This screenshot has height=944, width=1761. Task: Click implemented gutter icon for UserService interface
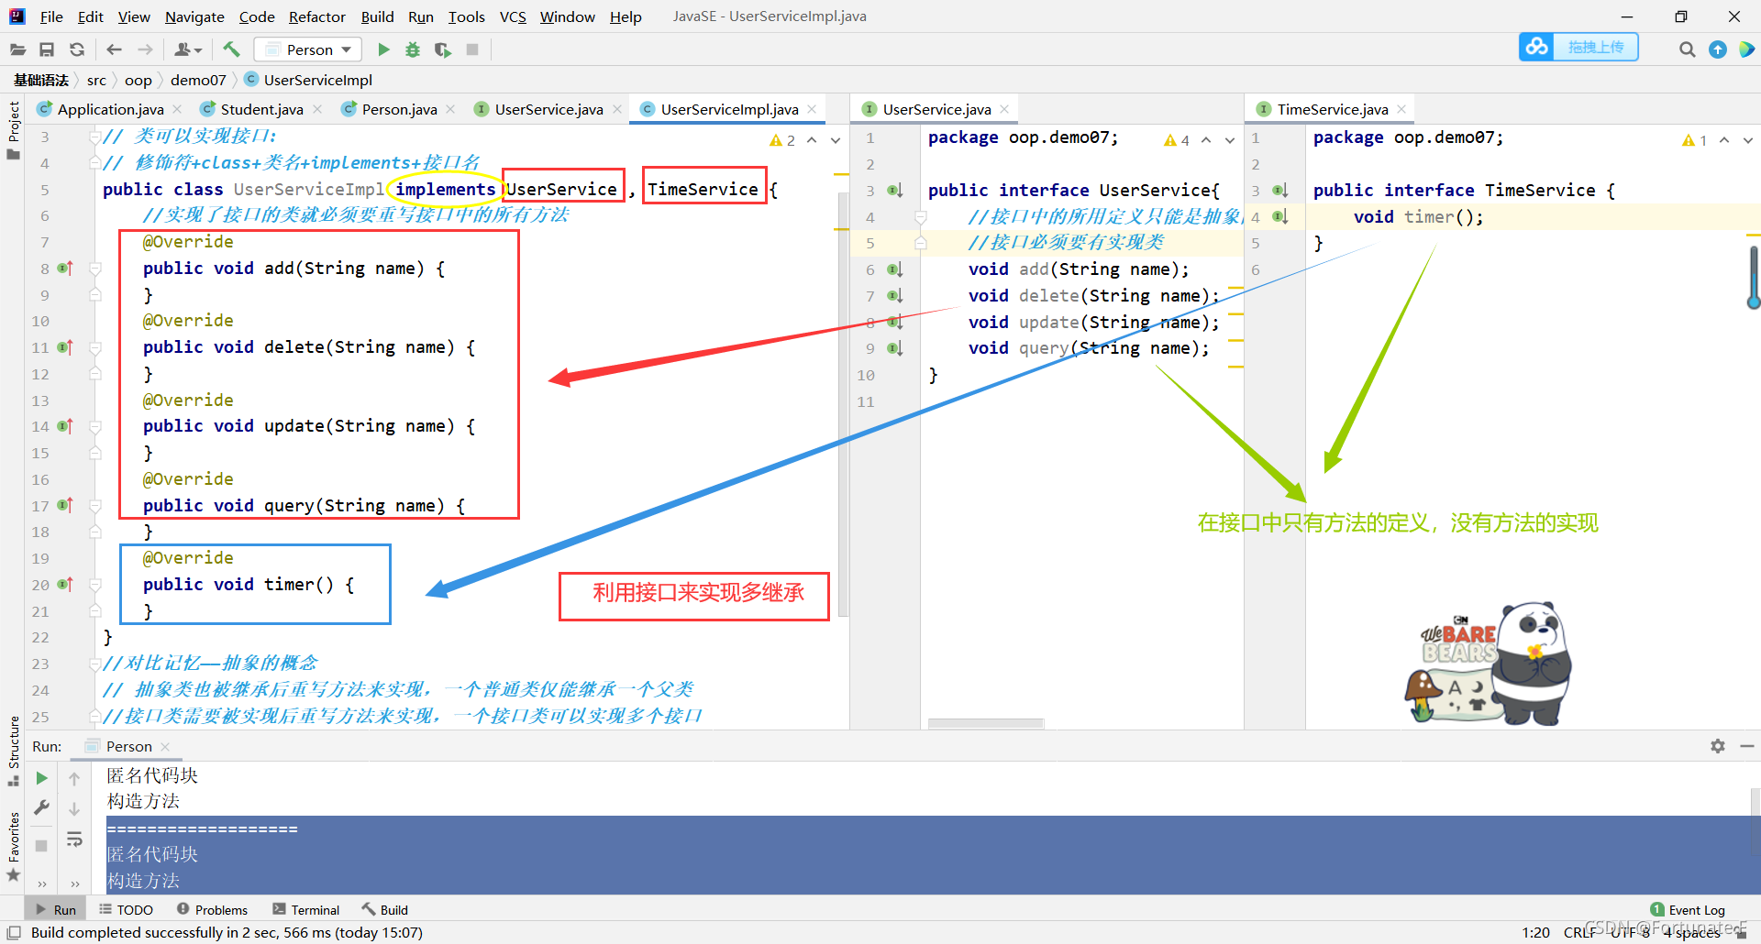click(895, 191)
